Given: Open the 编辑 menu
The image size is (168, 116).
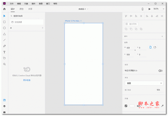Looking at the screenshot, I should [x=19, y=4].
